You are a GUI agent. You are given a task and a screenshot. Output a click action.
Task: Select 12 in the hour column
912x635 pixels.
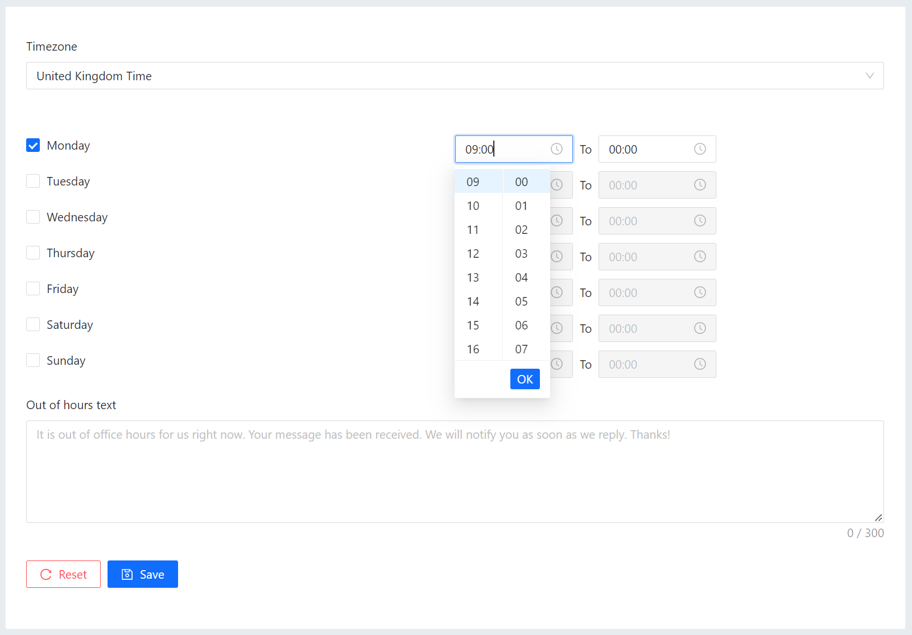pyautogui.click(x=473, y=253)
